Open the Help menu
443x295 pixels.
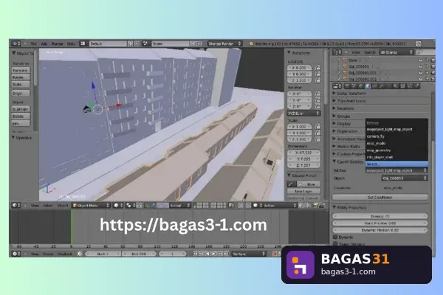71,44
